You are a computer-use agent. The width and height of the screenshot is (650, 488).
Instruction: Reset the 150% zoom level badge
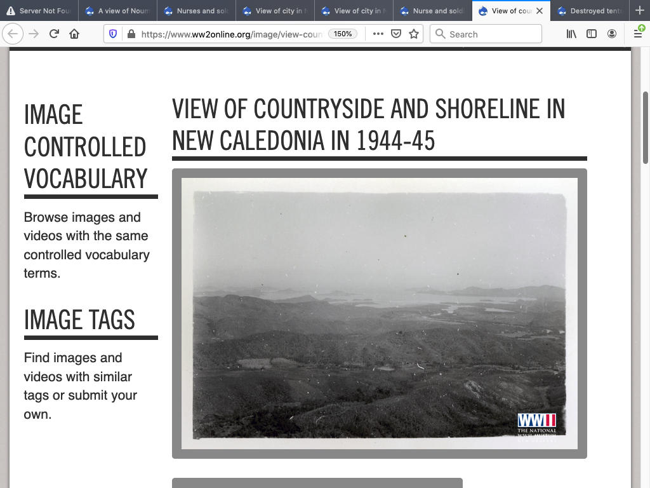(x=343, y=34)
